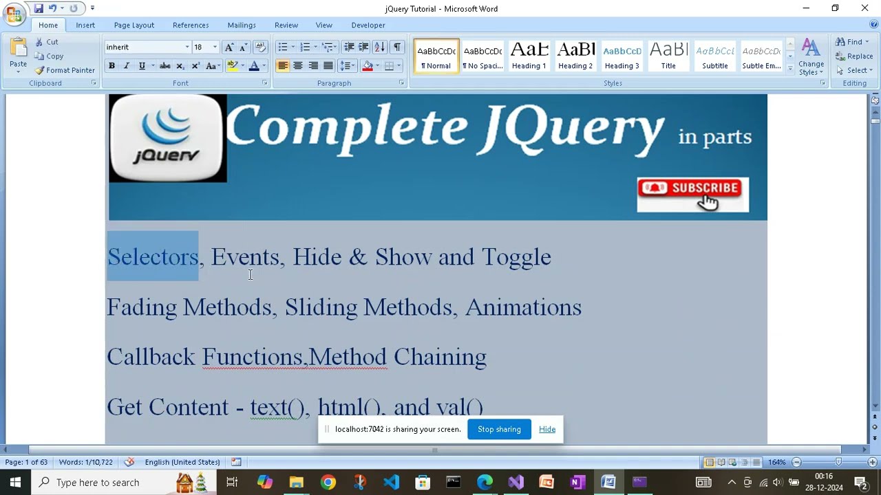Copy the selected text

point(49,56)
